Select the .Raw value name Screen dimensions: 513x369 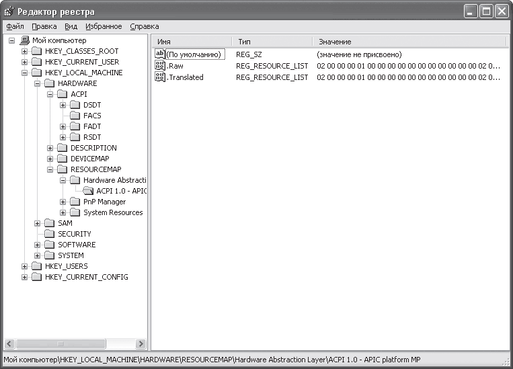(175, 66)
